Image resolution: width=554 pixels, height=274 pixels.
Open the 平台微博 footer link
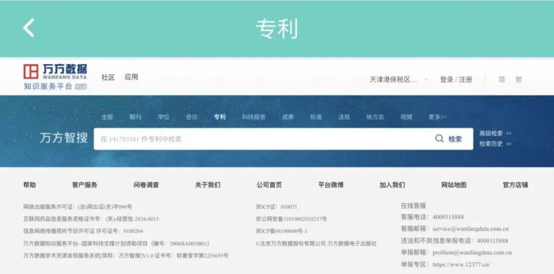(331, 185)
